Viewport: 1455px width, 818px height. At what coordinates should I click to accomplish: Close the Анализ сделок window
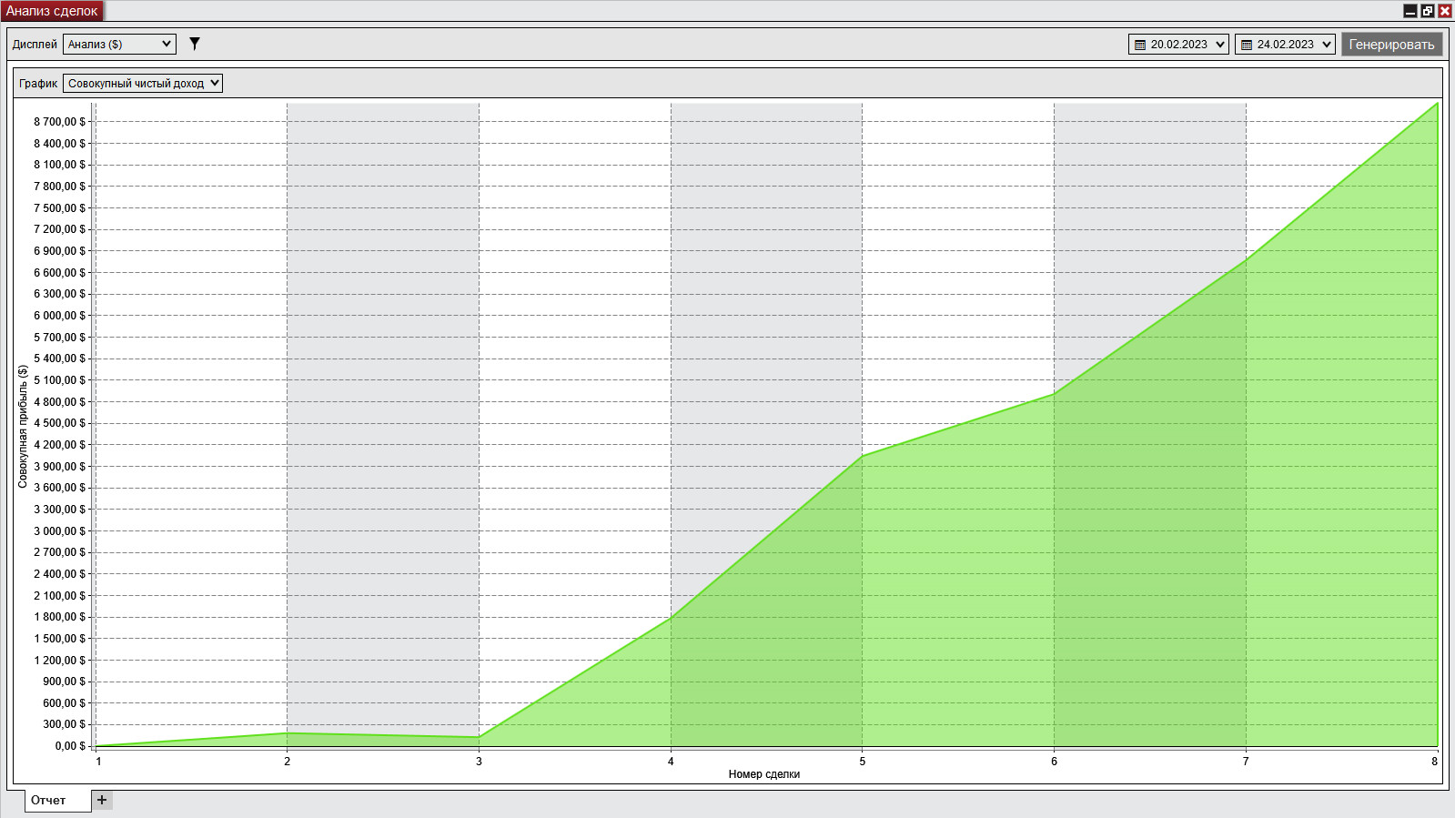tap(1444, 11)
